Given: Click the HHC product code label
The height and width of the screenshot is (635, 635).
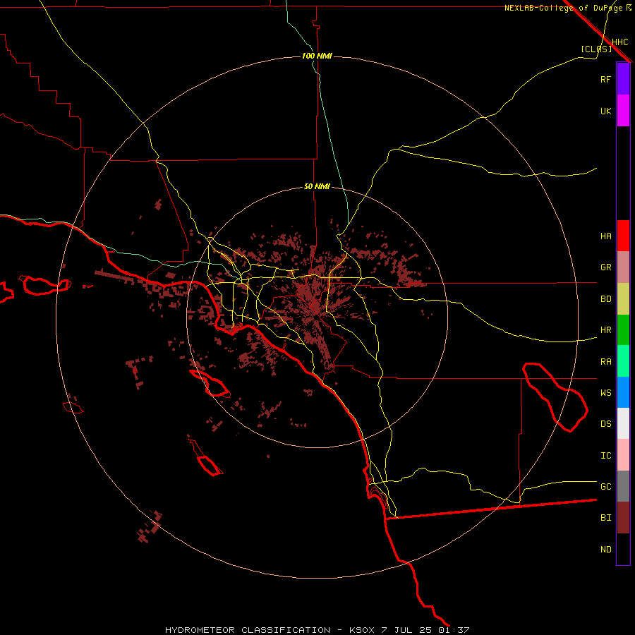Looking at the screenshot, I should [x=619, y=42].
